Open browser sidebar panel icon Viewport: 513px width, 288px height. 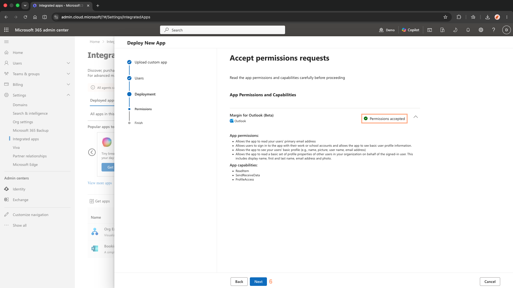coord(45,17)
